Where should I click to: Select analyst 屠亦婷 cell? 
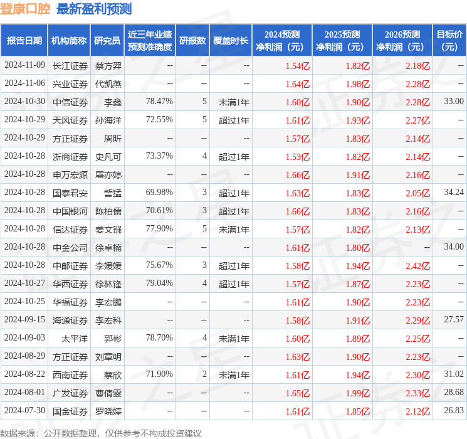[x=108, y=175]
